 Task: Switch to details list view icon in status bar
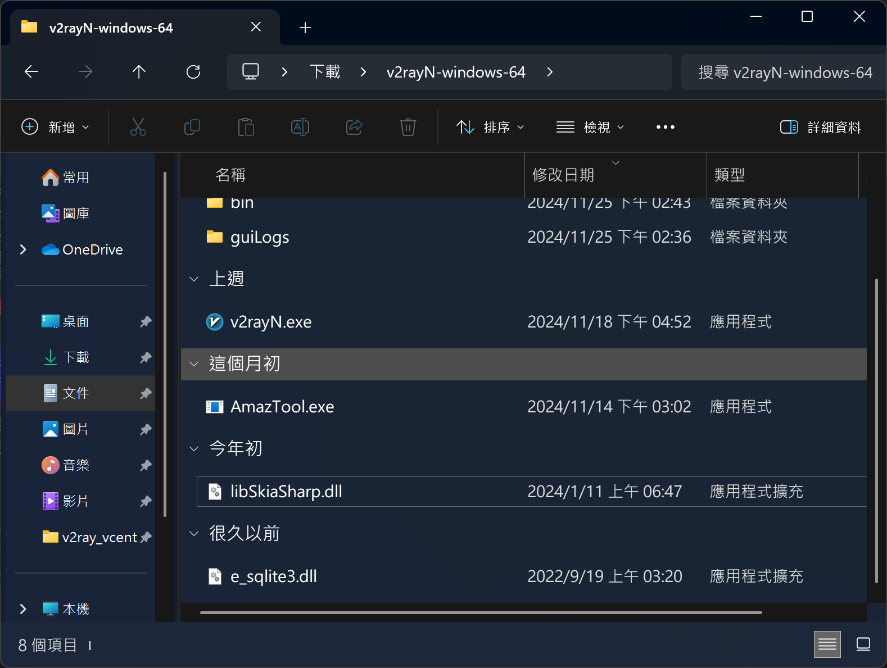pyautogui.click(x=827, y=644)
